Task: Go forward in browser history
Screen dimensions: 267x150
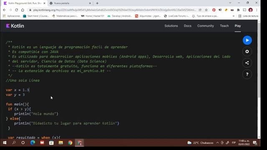Action: click(10, 10)
